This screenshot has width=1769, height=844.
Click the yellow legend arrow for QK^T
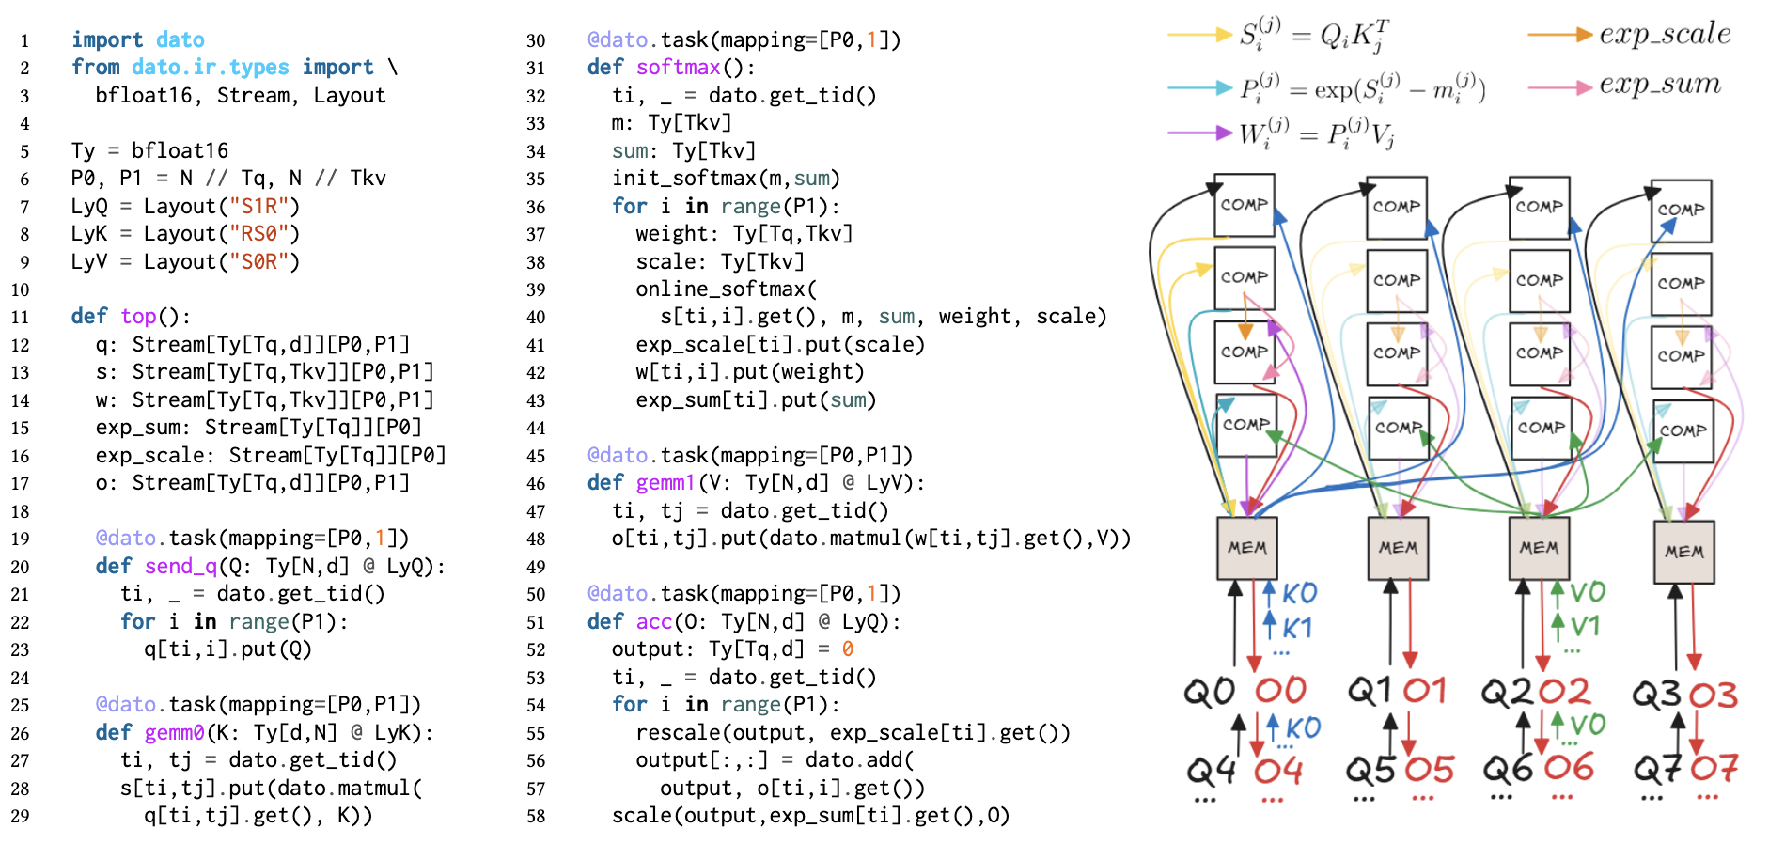pos(1199,36)
